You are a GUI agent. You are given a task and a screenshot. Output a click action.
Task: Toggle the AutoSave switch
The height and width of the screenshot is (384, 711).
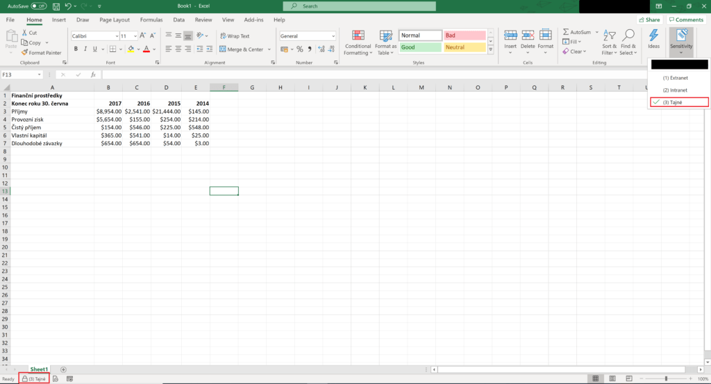pyautogui.click(x=39, y=6)
